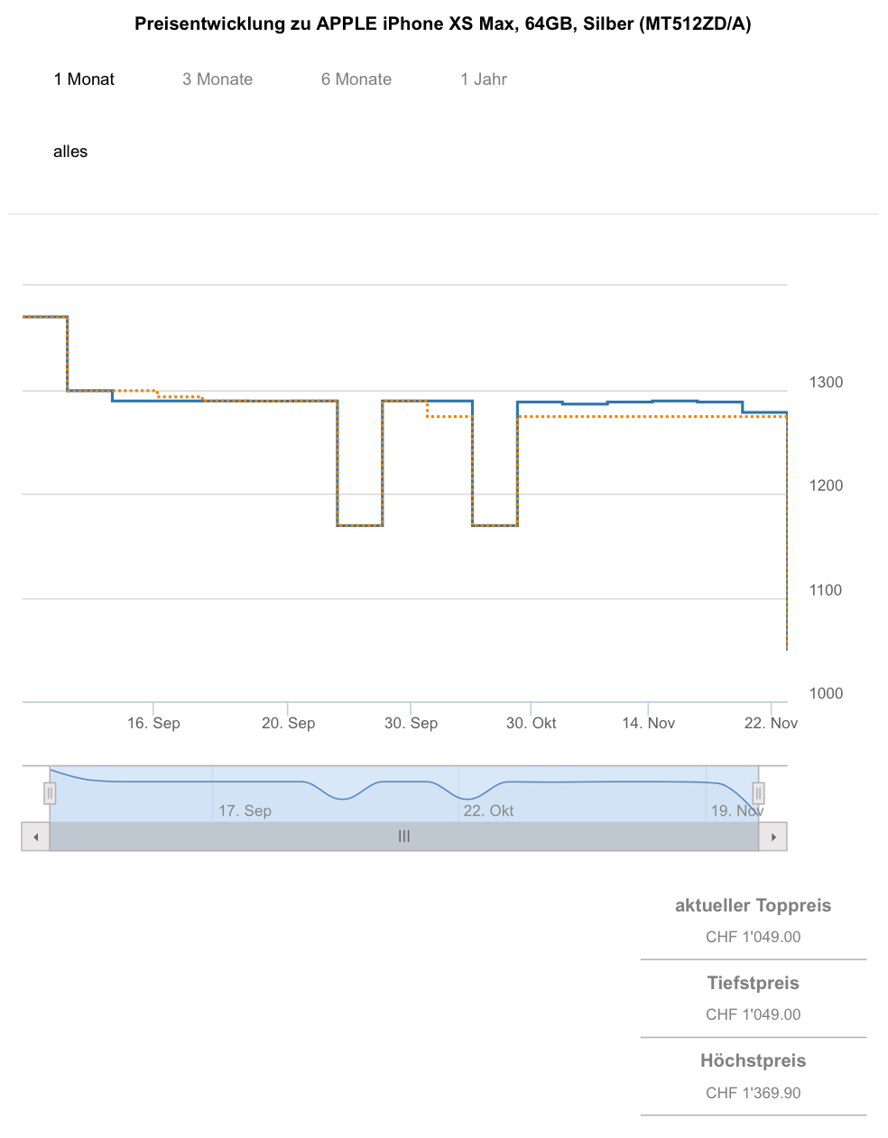This screenshot has width=888, height=1138.
Task: Click the Tiefstpreis value CHF 1'049.00
Action: pos(753,1014)
